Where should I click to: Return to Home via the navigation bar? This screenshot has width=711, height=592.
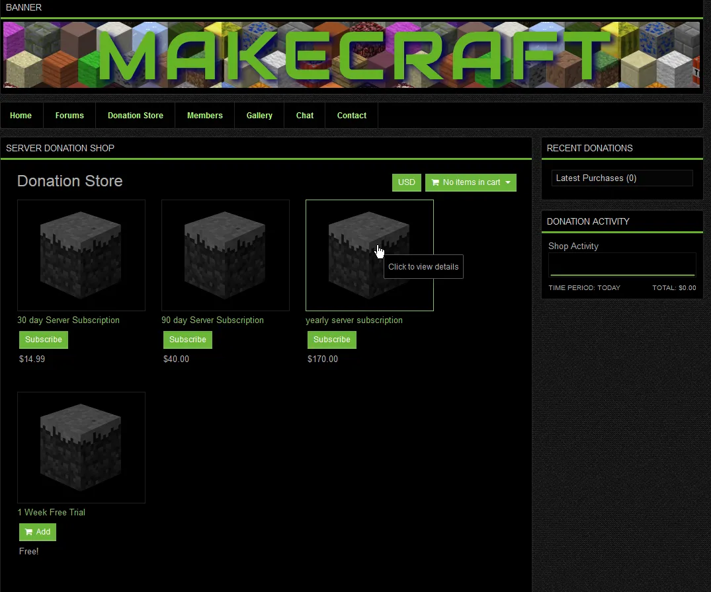21,115
